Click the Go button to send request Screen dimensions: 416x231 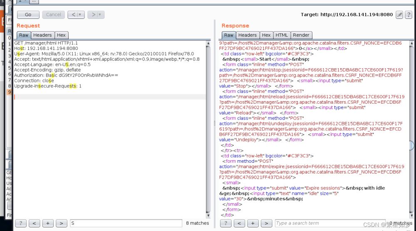pyautogui.click(x=28, y=15)
